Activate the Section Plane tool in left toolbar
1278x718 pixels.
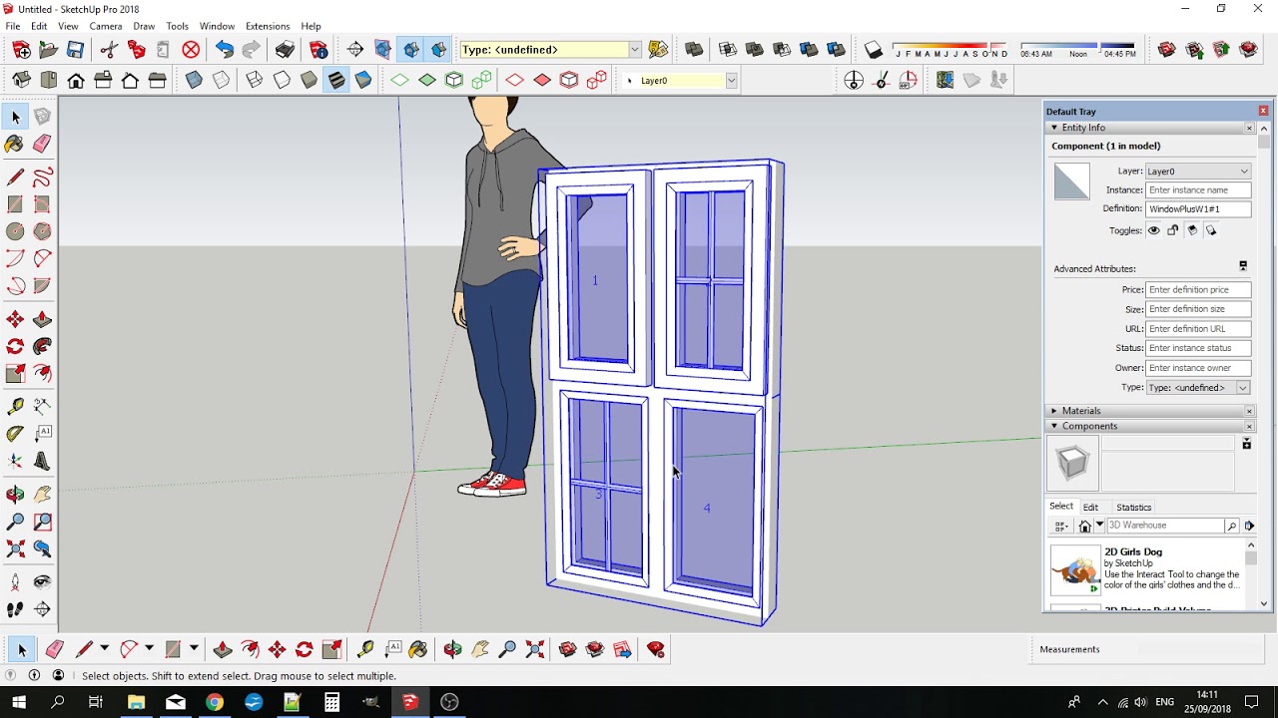pyautogui.click(x=42, y=609)
